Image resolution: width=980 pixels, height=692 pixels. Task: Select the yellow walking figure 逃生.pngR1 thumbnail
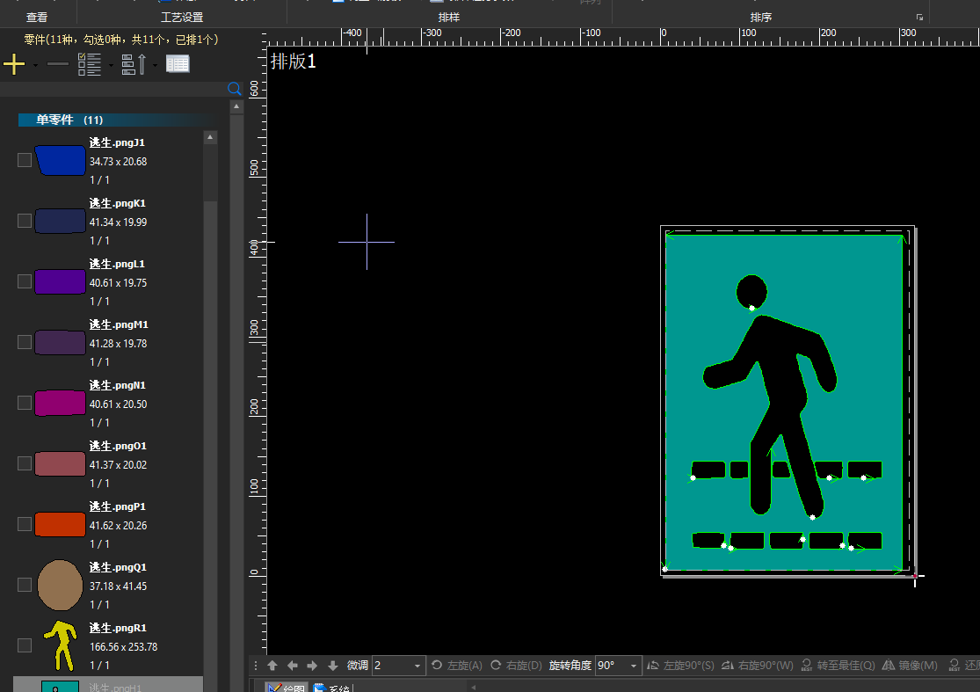click(61, 645)
